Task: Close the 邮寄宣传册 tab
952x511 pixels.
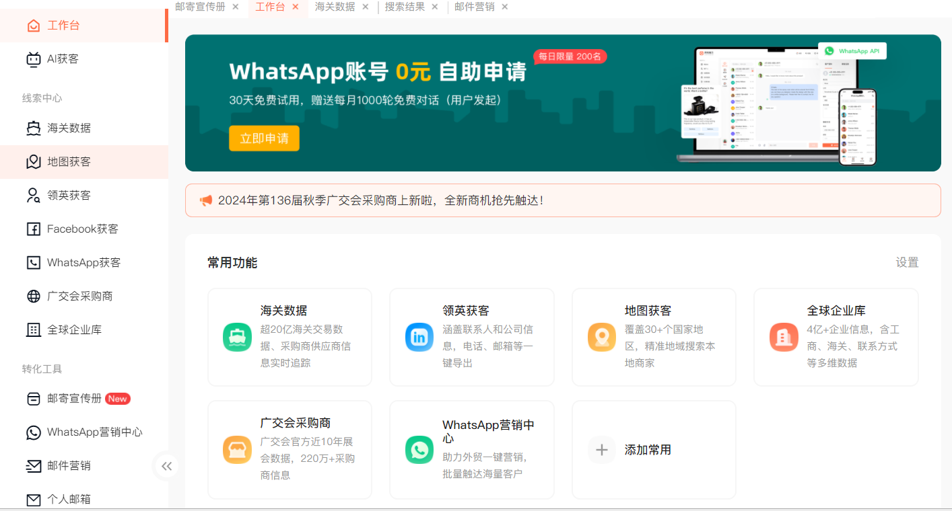Action: click(235, 7)
